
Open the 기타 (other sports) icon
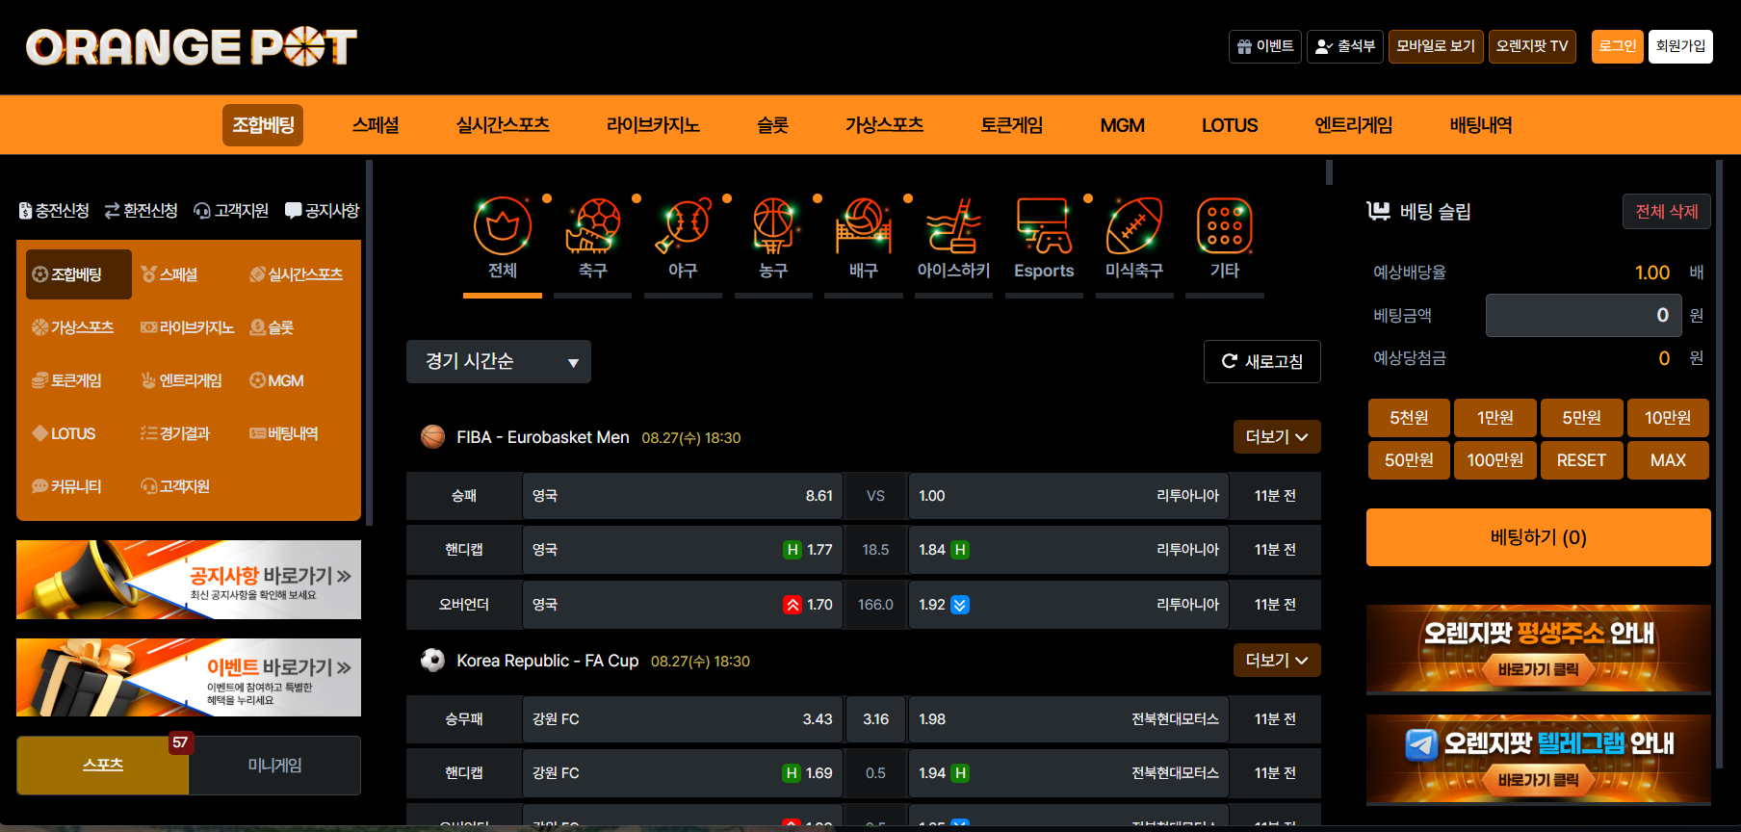click(1224, 238)
